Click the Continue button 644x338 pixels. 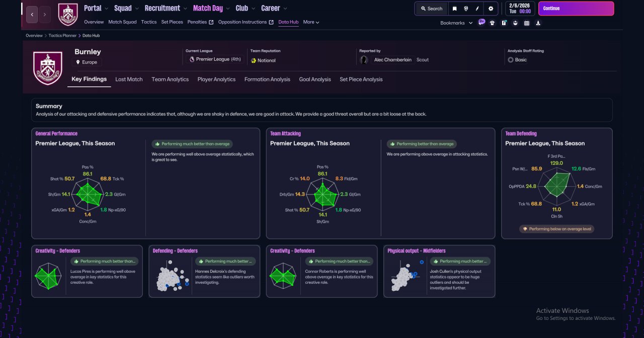click(576, 9)
